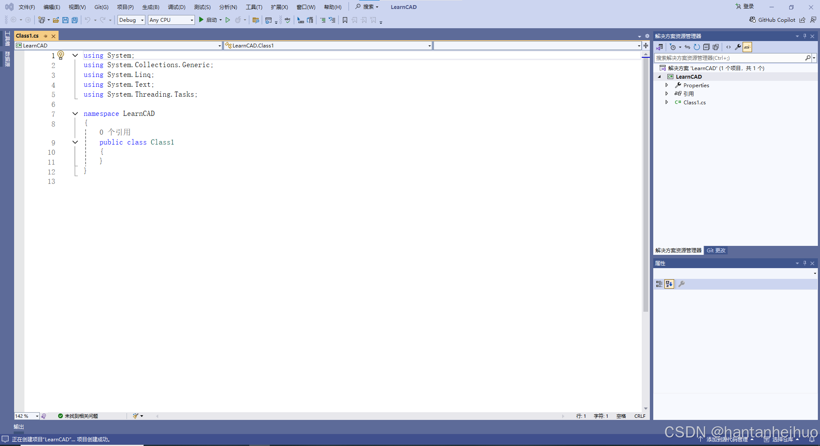
Task: Expand the 引用 references node
Action: 667,94
